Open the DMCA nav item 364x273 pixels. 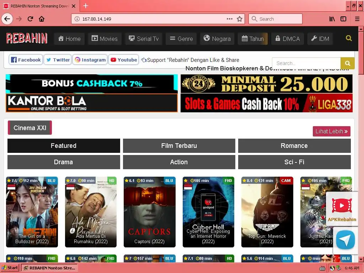click(287, 38)
